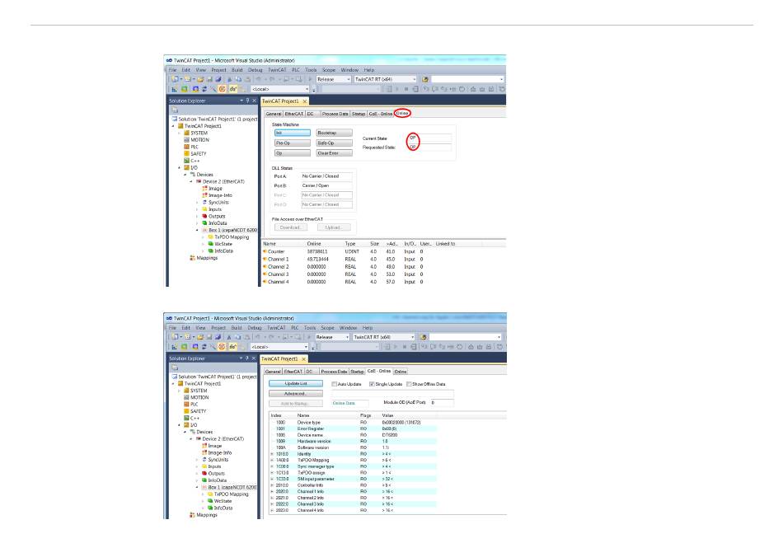
Task: Collapse the I/O tree node in the Online-tab window
Action: point(180,167)
